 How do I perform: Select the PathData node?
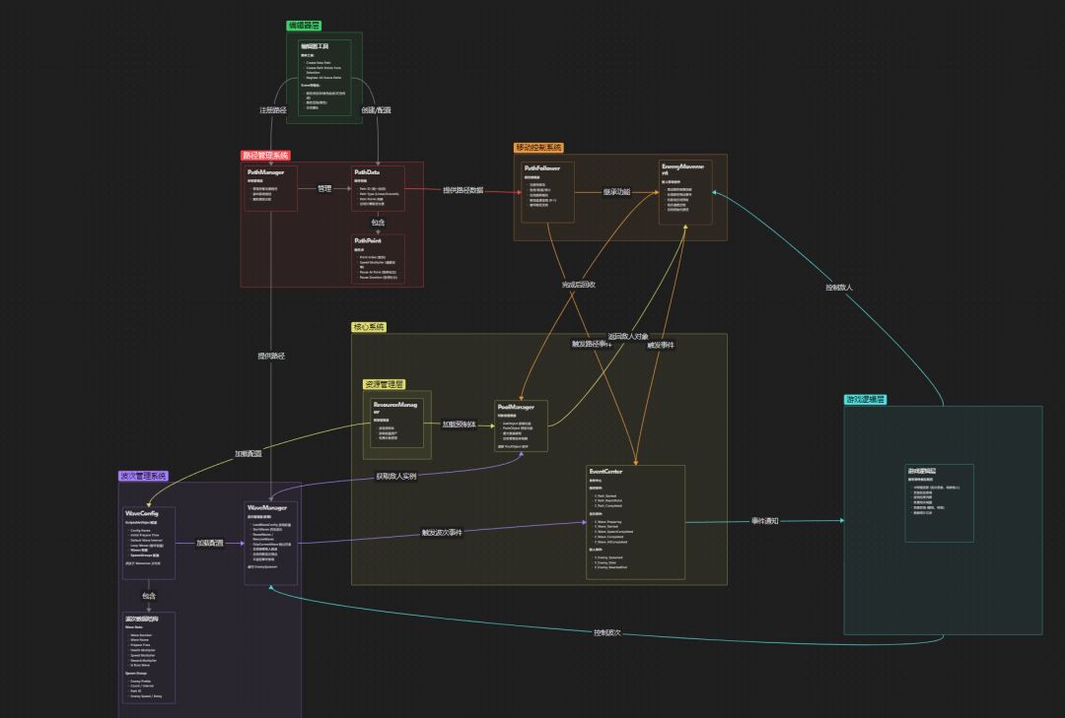point(378,188)
